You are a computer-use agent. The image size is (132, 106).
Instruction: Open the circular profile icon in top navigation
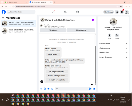(x=78, y=12)
